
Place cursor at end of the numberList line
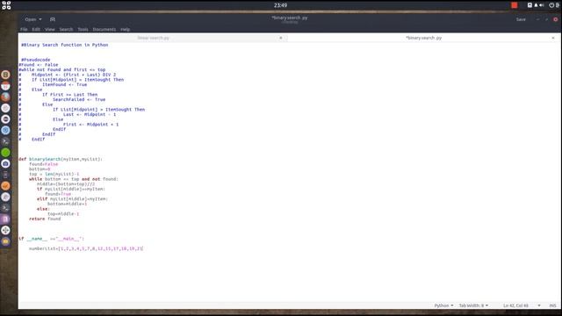pyautogui.click(x=143, y=248)
